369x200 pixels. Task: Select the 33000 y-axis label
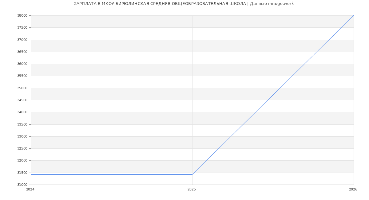(x=22, y=137)
